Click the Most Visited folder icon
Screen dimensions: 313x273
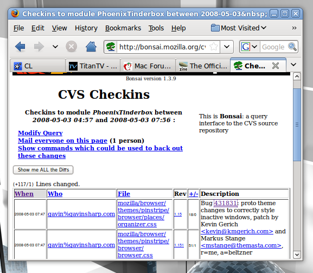[x=215, y=28]
